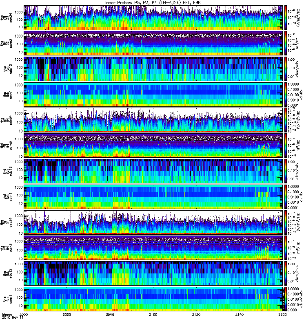306x326 pixels.
Task: Click the color bar of tha fff scm3 panel
Action: [x=286, y=43]
